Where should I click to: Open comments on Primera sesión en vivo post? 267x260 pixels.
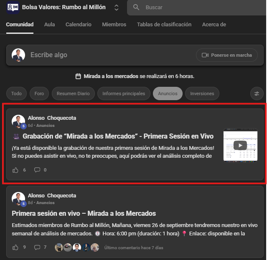(x=37, y=247)
